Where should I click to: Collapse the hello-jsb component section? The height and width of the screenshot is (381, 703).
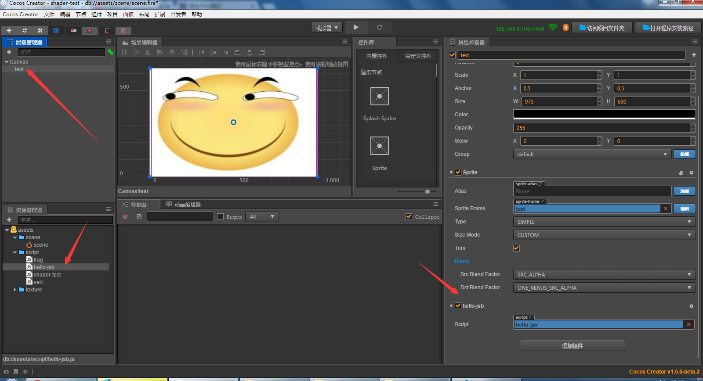click(x=451, y=306)
